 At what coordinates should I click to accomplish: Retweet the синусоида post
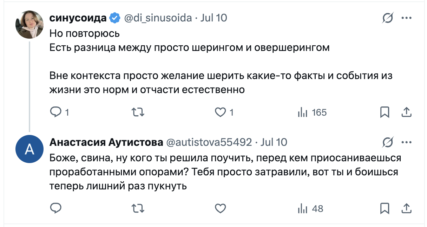(x=138, y=112)
